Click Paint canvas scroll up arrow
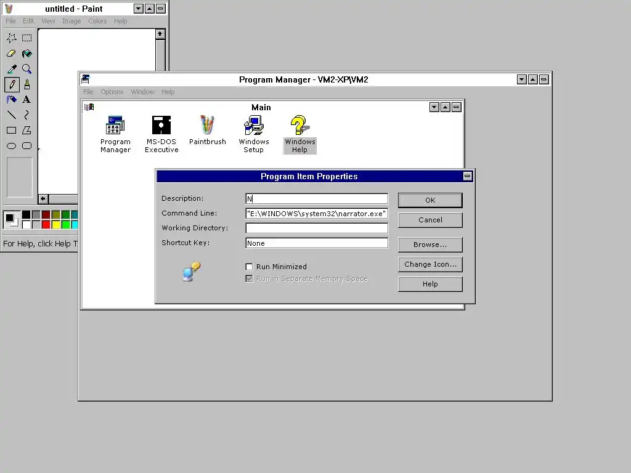This screenshot has width=631, height=473. tap(160, 34)
